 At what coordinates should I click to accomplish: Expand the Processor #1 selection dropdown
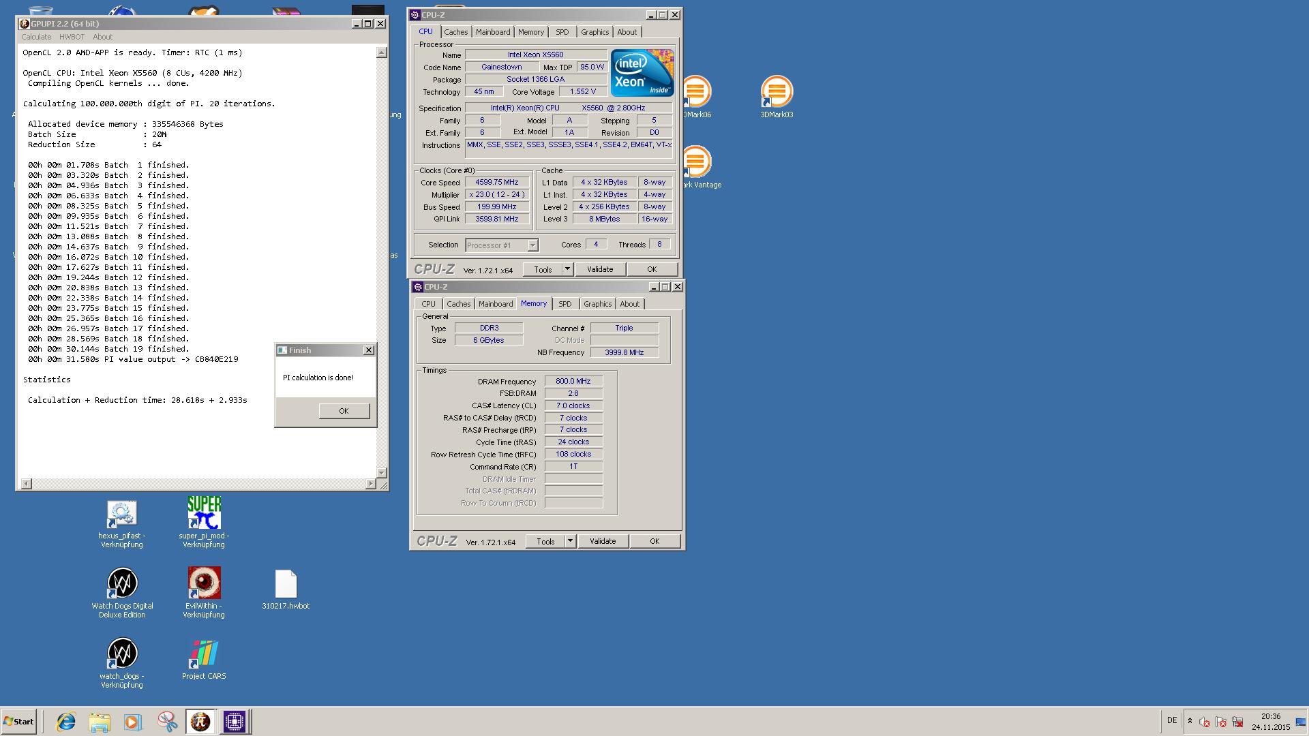532,245
